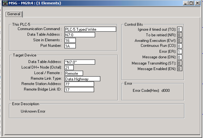Viewport: 203px width, 138px height.
Task: Toggle the Error (ER) bit field
Action: pyautogui.click(x=180, y=51)
